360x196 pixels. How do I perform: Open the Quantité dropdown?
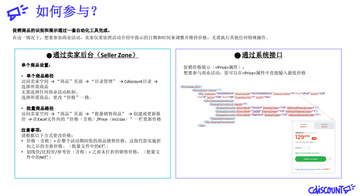point(307,147)
